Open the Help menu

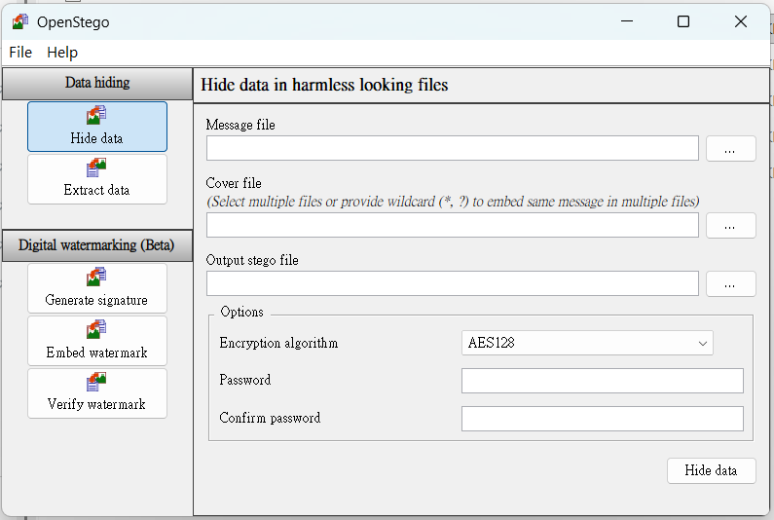pyautogui.click(x=62, y=53)
